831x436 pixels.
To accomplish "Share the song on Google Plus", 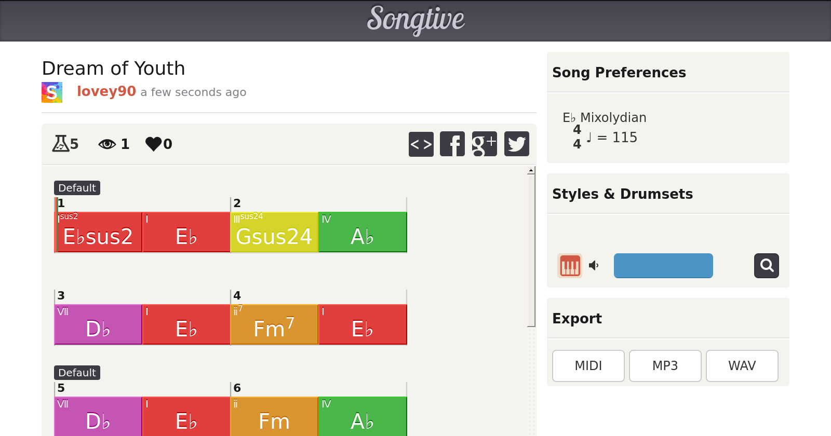I will click(484, 144).
